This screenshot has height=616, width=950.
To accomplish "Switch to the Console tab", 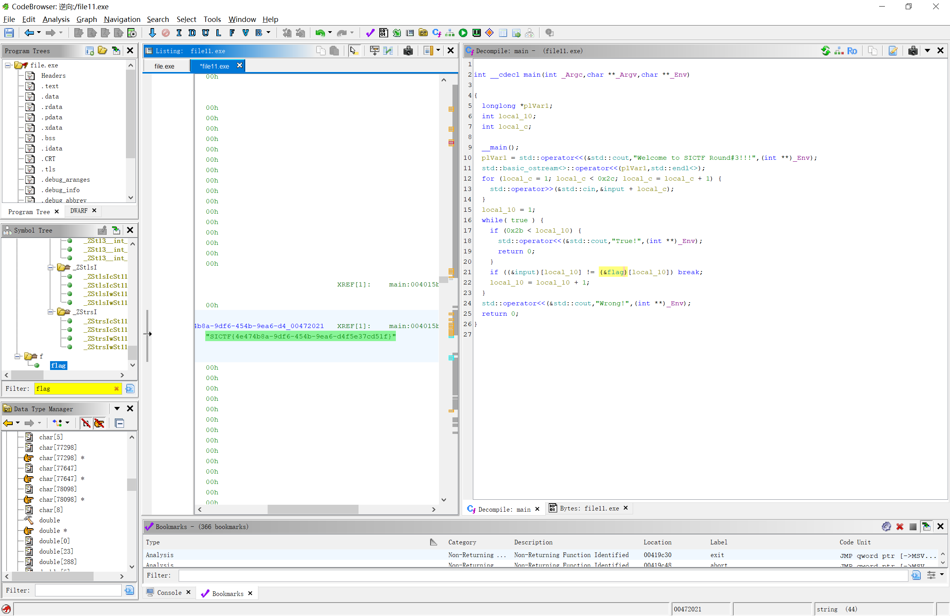I will pos(169,593).
